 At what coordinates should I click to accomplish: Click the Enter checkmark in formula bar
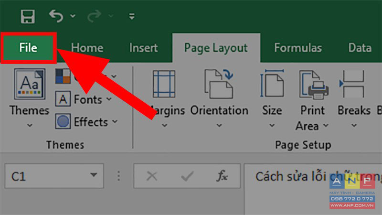tap(187, 176)
